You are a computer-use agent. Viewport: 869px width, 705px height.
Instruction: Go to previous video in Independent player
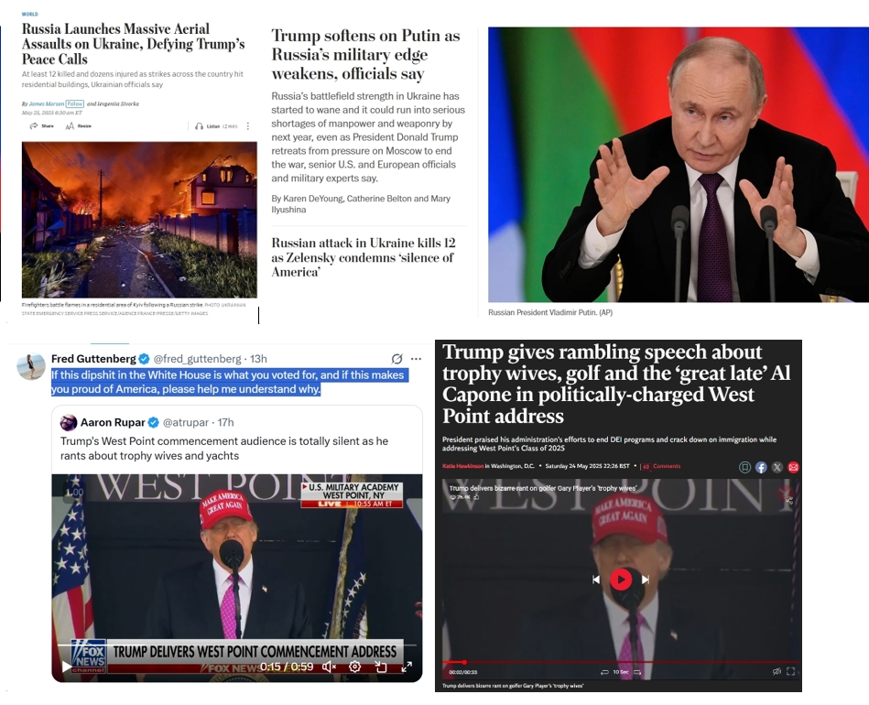click(596, 580)
